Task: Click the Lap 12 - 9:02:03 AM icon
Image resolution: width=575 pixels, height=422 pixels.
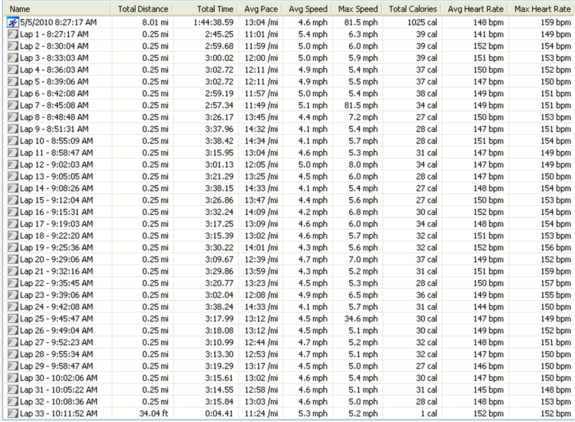Action: (13, 165)
